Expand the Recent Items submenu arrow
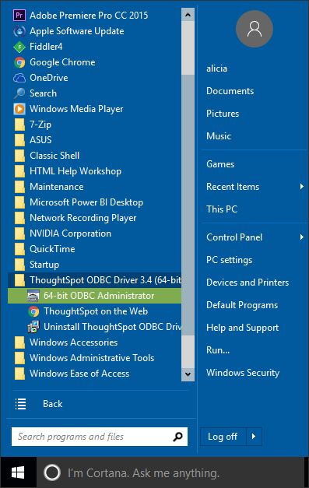 [x=301, y=187]
